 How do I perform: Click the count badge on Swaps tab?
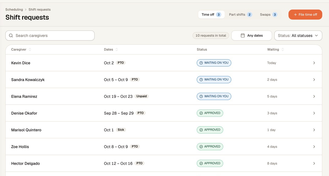pos(275,15)
